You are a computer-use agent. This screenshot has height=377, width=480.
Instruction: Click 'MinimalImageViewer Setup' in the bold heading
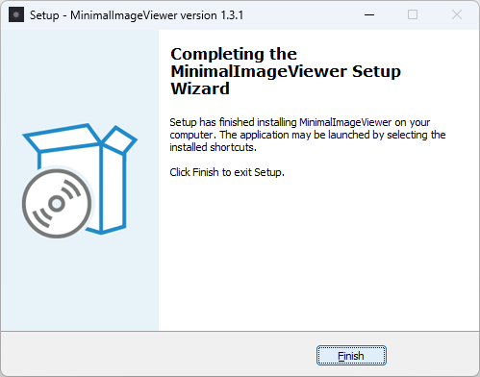click(x=286, y=71)
